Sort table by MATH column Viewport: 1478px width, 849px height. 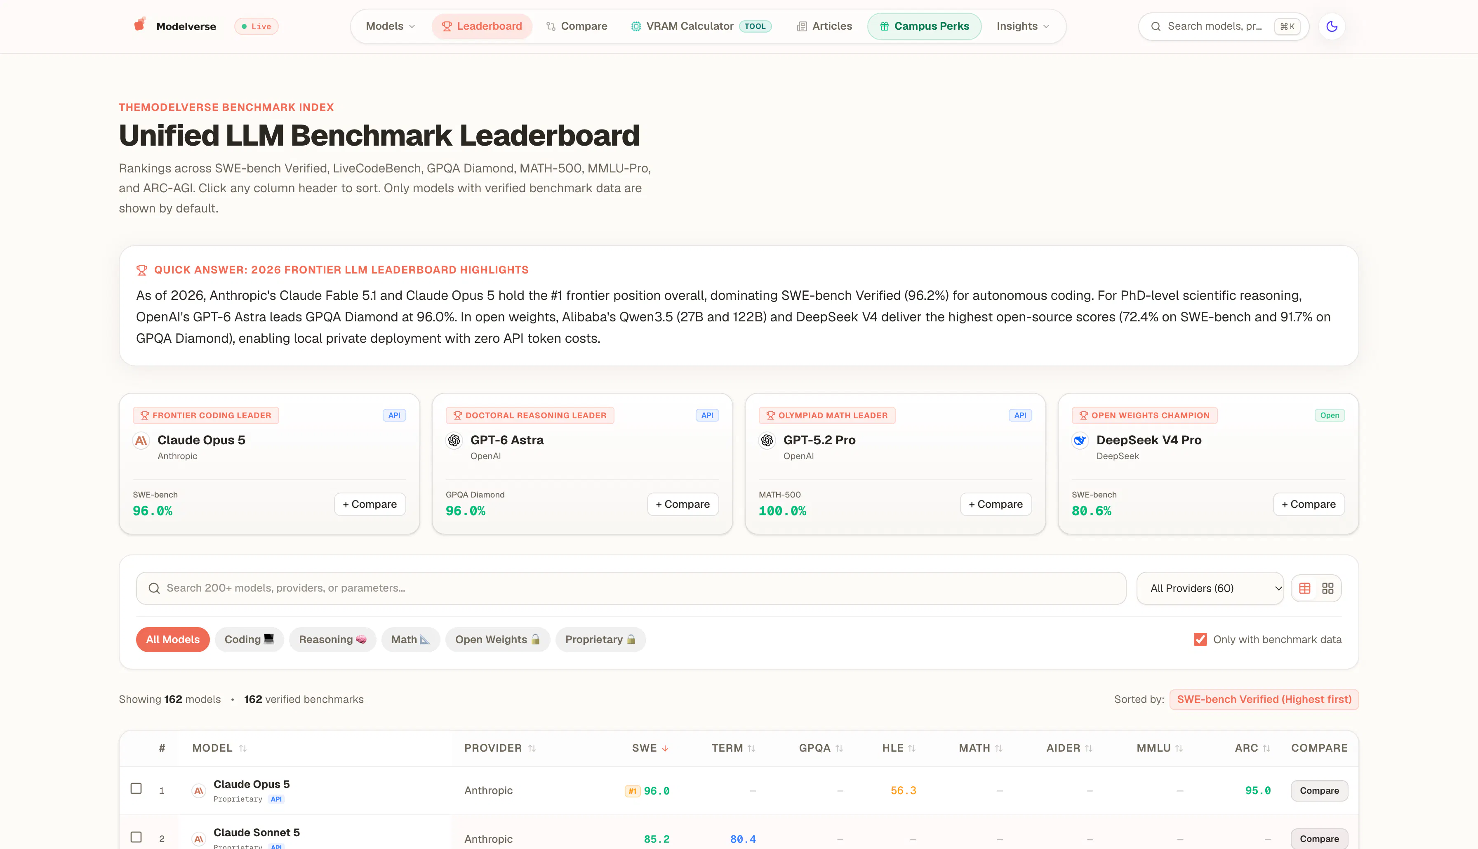(x=981, y=748)
